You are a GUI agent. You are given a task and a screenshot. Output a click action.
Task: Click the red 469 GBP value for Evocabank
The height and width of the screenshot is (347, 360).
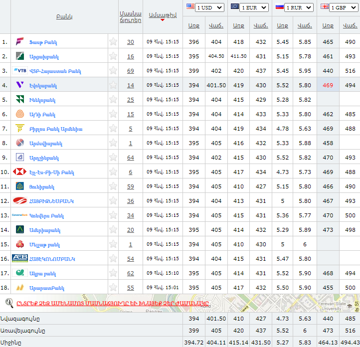328,85
